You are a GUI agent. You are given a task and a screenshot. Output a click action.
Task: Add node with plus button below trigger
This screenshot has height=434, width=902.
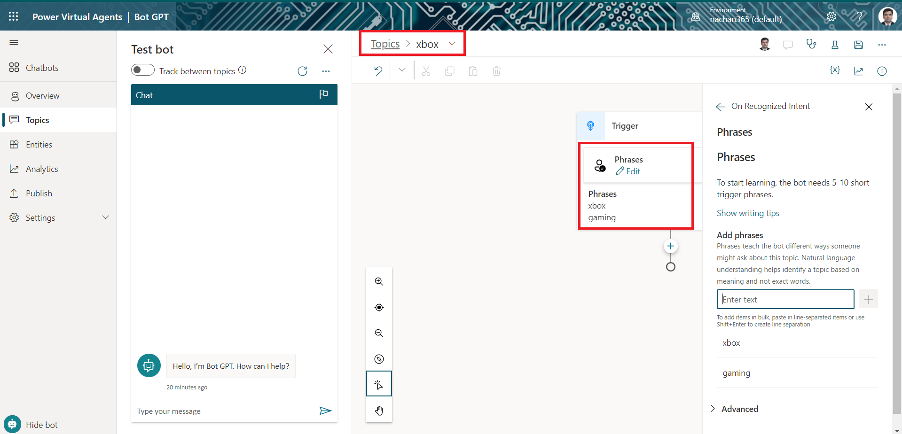pyautogui.click(x=670, y=246)
